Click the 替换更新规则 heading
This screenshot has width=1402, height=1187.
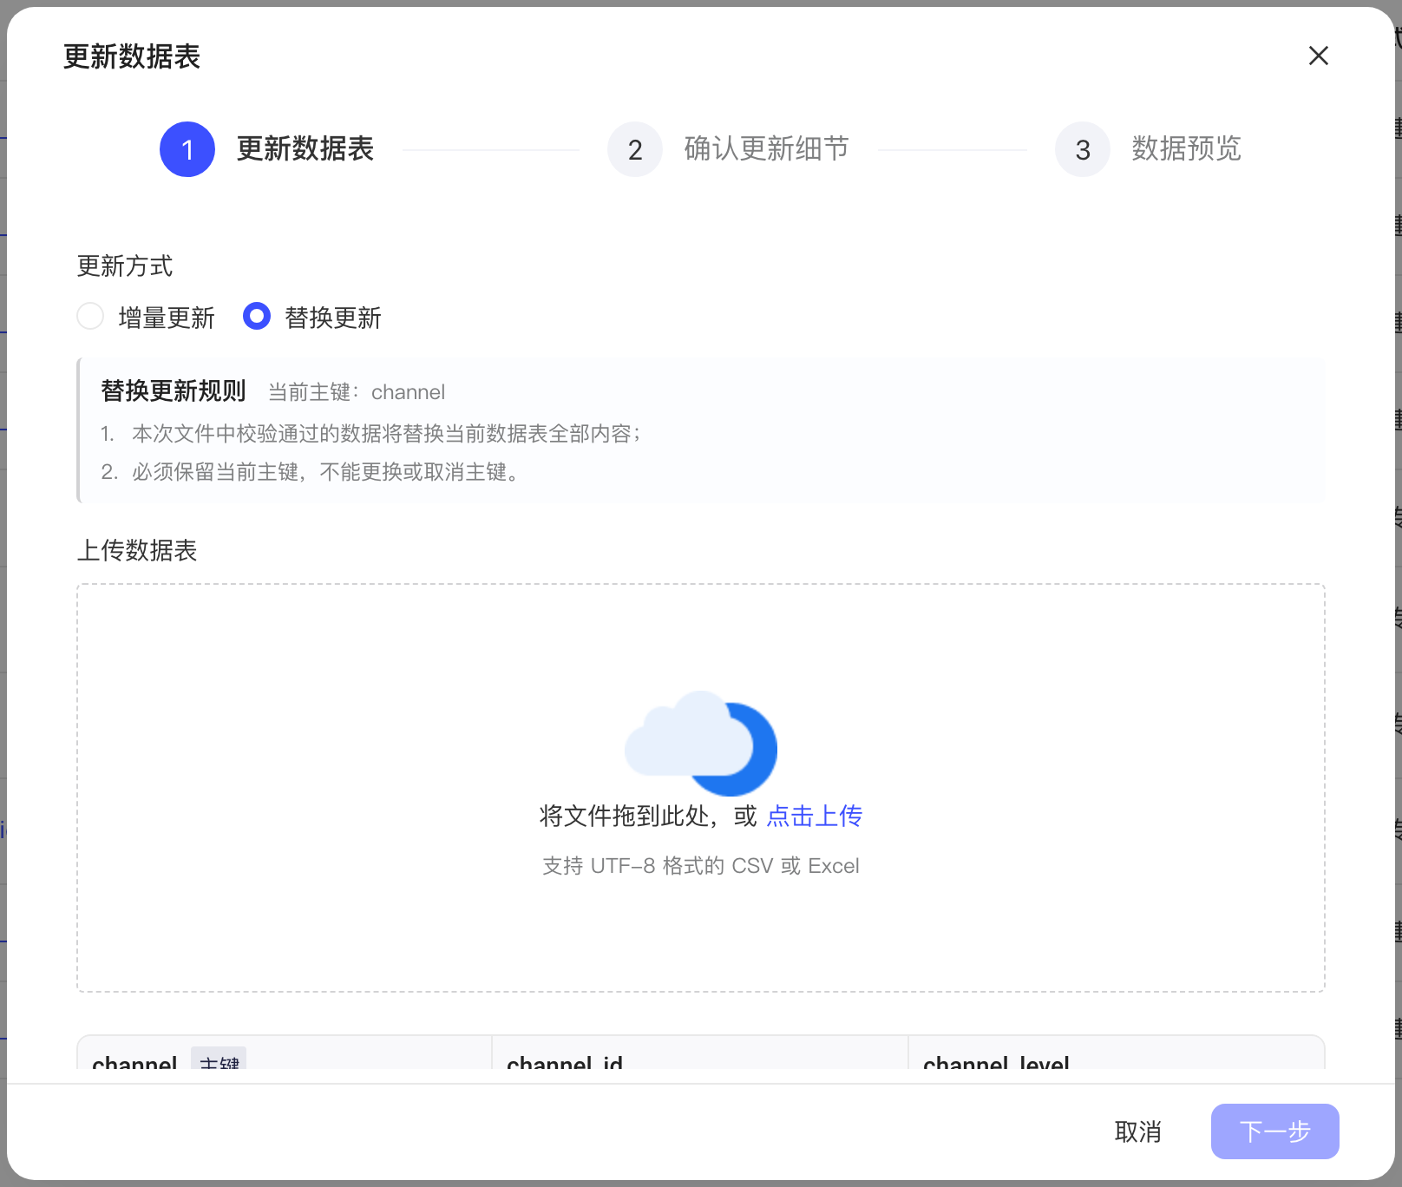[174, 390]
